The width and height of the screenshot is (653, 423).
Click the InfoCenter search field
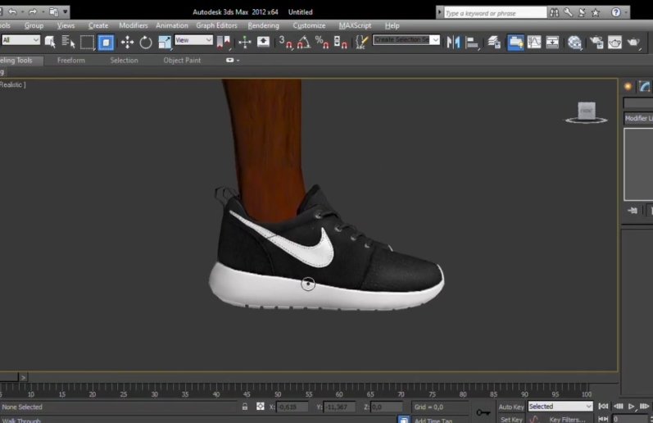(x=495, y=13)
